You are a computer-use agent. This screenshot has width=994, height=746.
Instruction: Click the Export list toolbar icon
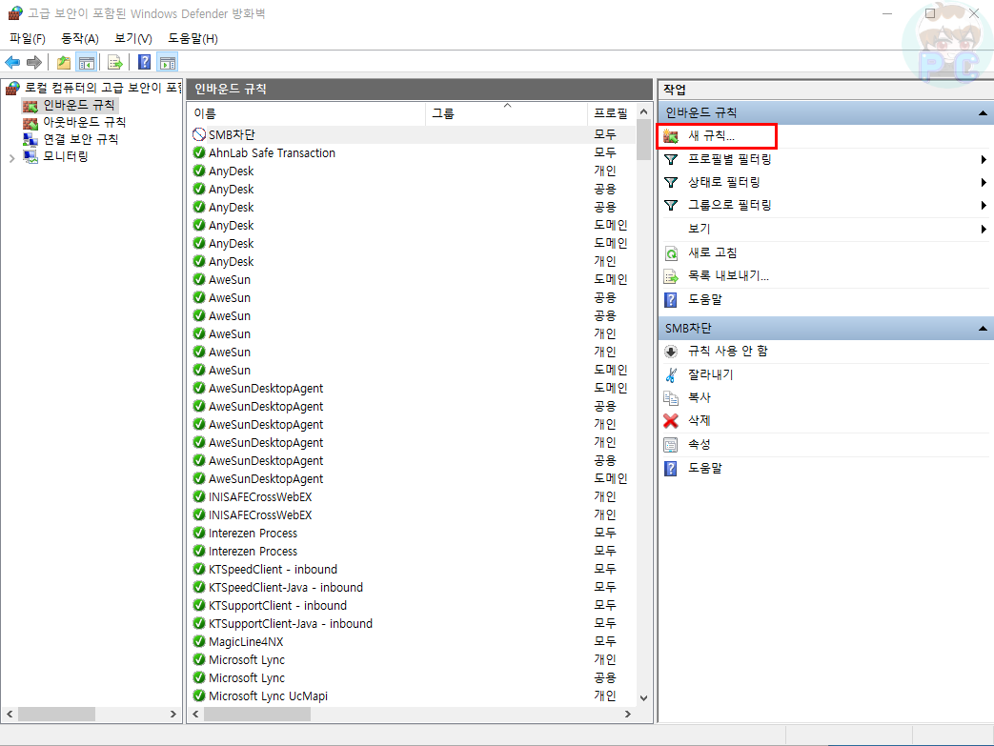tap(114, 62)
